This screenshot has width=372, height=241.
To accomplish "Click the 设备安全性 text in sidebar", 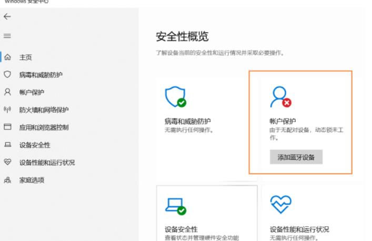I will pyautogui.click(x=35, y=145).
